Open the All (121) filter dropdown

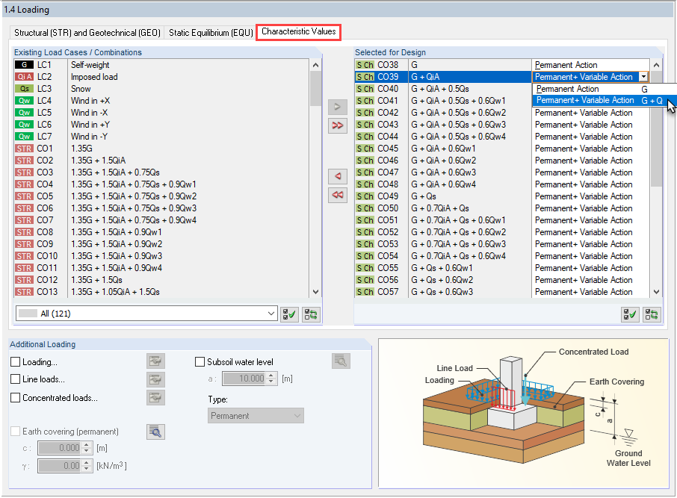[x=146, y=314]
